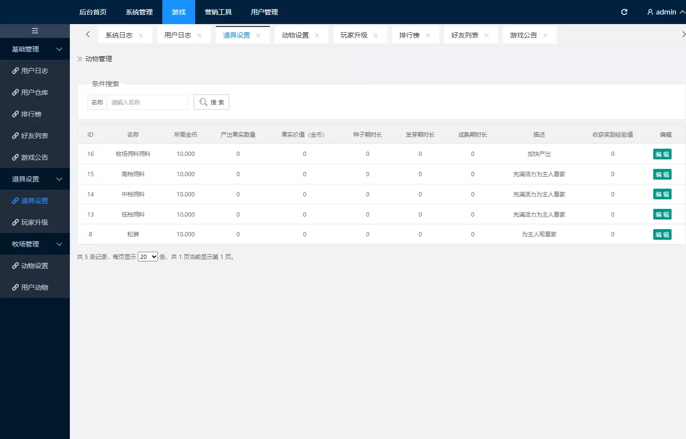Open 后台首页 in top navigation

(x=93, y=12)
